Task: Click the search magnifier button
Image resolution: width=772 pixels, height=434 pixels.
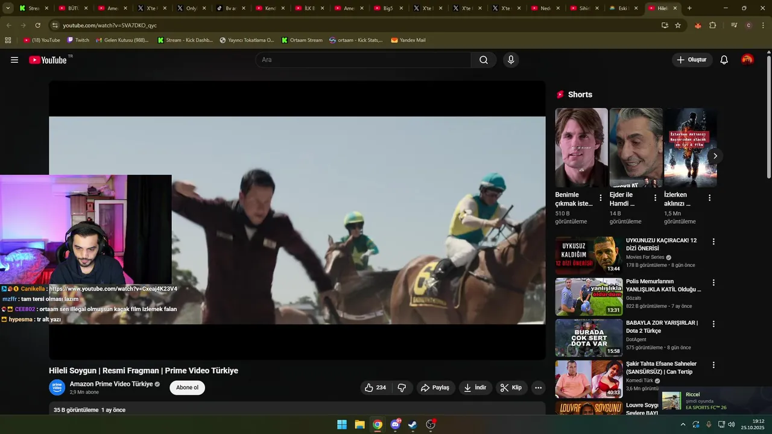Action: (x=484, y=60)
